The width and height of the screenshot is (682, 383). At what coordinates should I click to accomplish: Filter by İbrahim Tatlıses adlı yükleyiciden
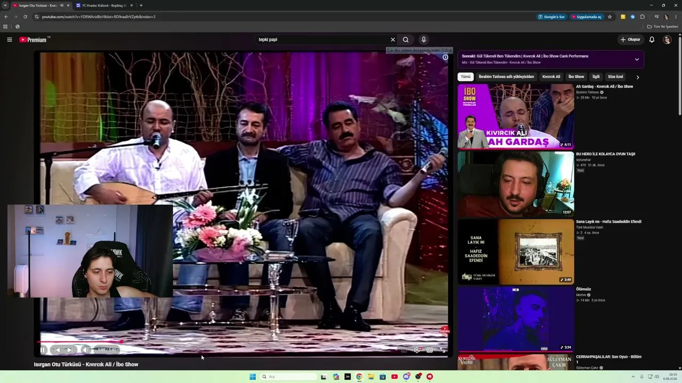click(x=506, y=77)
